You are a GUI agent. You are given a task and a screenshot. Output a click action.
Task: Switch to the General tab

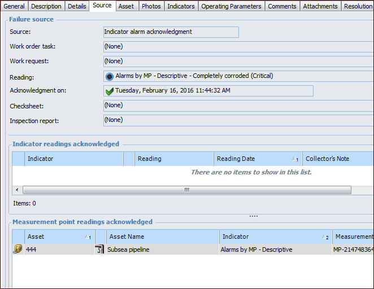[14, 6]
